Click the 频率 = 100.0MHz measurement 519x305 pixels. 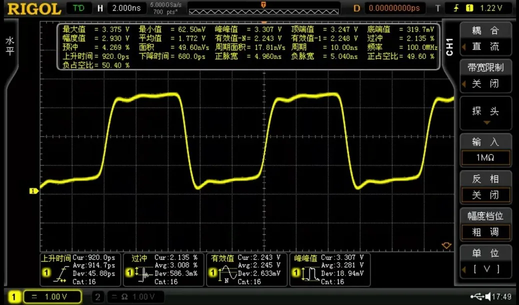coord(402,47)
